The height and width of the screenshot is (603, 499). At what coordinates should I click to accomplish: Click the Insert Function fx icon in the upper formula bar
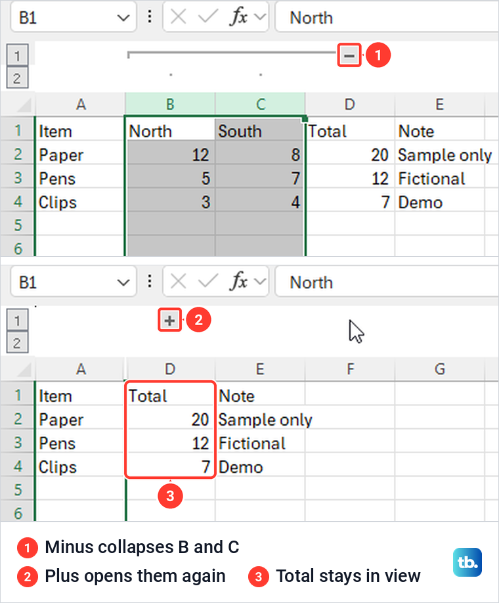tap(238, 17)
